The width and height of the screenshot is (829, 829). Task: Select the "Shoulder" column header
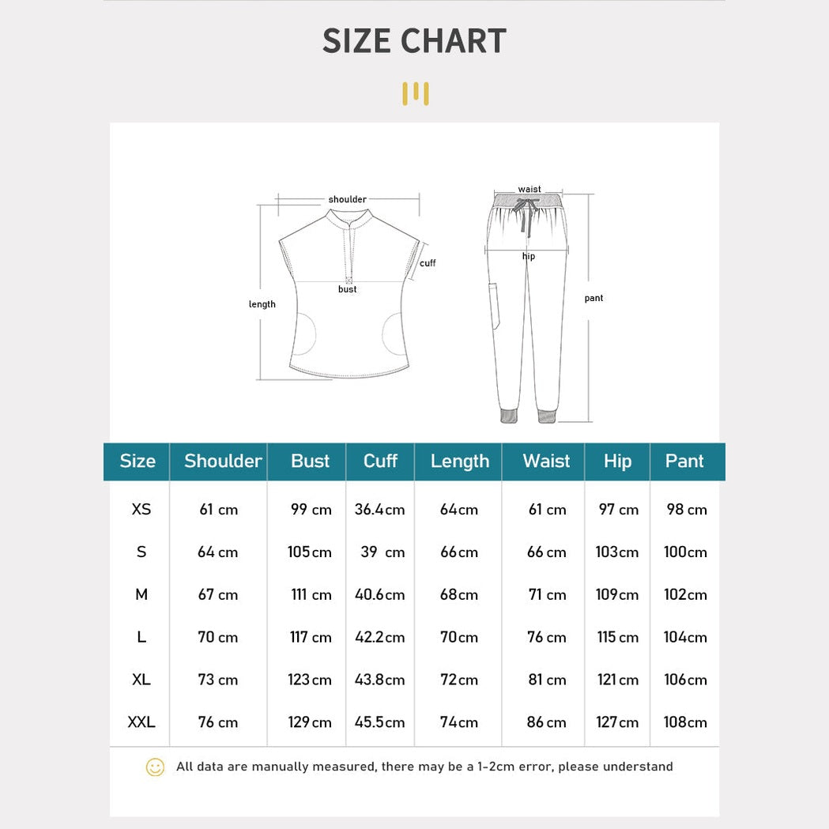tap(223, 462)
